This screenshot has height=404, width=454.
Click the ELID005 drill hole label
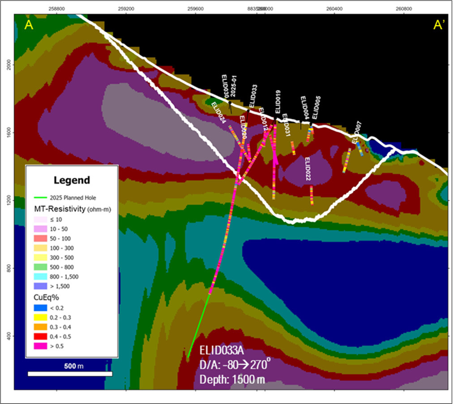(317, 108)
